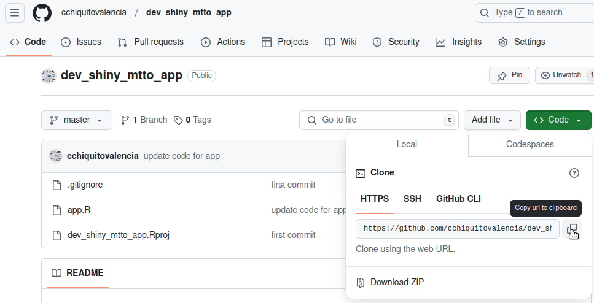Screen dimensions: 594x303
Task: Select the GitHub CLI clone option
Action: (458, 199)
